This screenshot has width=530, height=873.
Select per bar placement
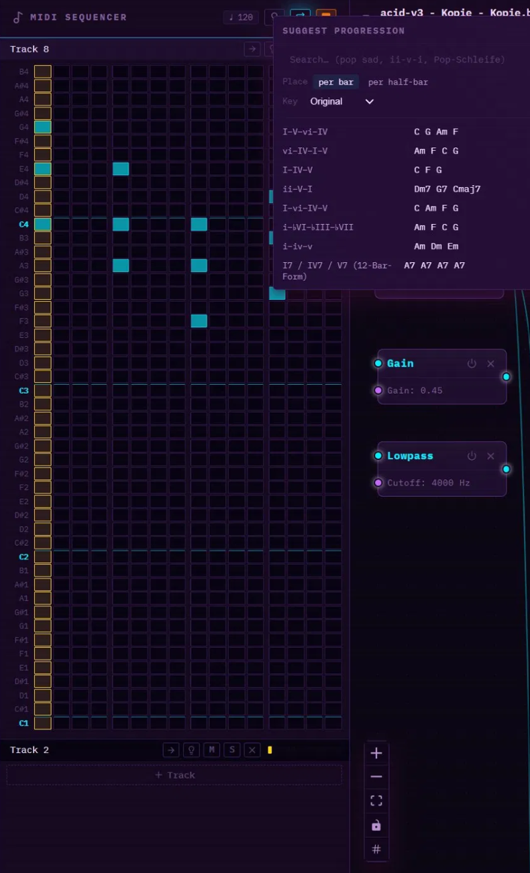[x=335, y=82]
